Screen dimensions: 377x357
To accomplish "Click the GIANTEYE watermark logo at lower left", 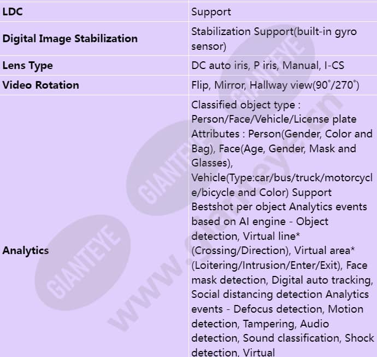I will pos(83,263).
